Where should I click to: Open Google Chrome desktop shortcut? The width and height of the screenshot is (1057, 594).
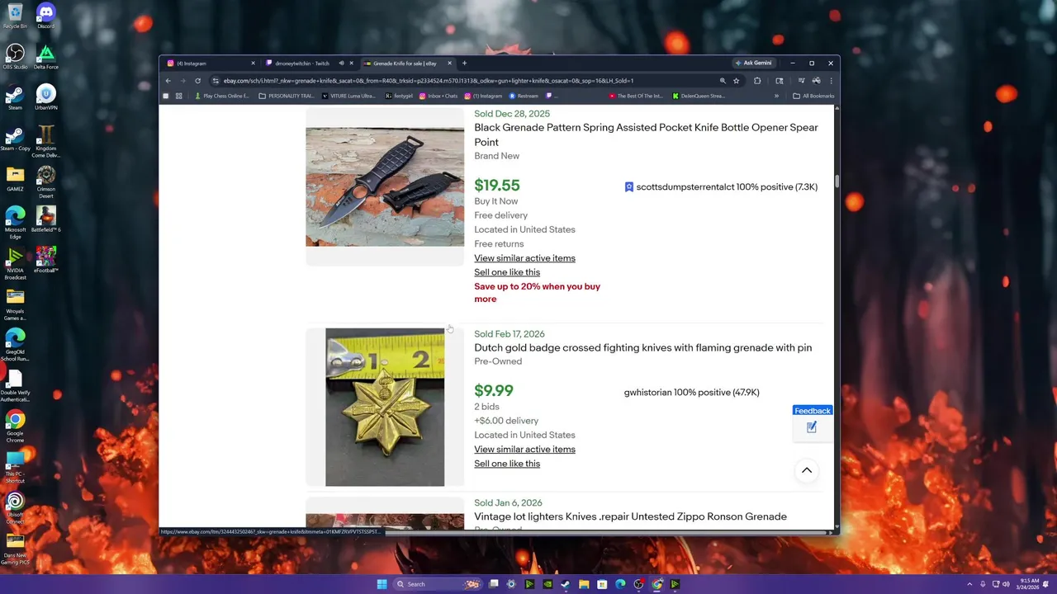pos(15,427)
